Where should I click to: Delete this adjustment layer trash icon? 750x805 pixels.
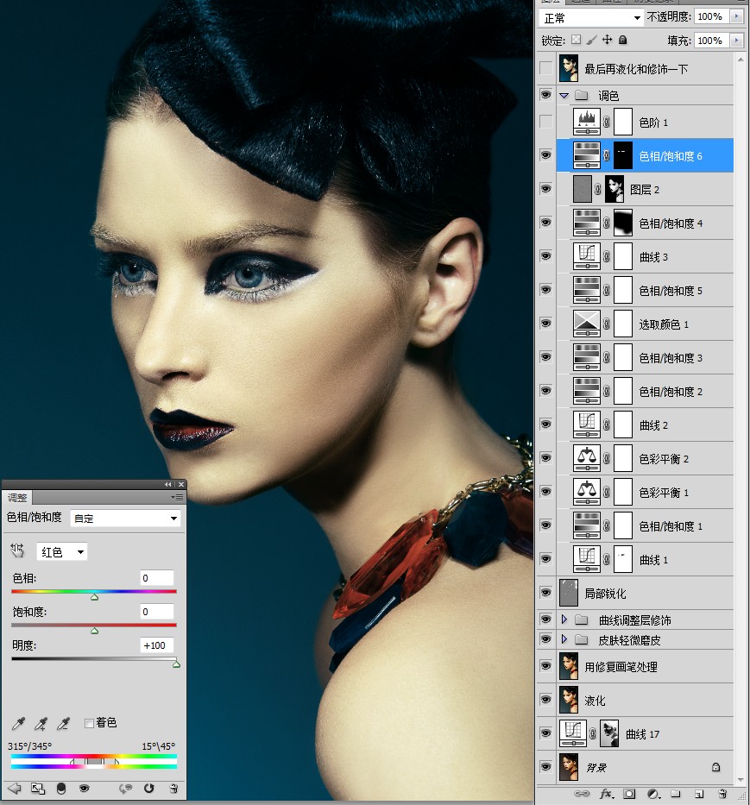(x=173, y=789)
